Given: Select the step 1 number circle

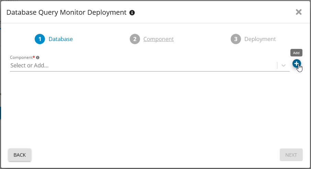Looking at the screenshot, I should [x=40, y=39].
